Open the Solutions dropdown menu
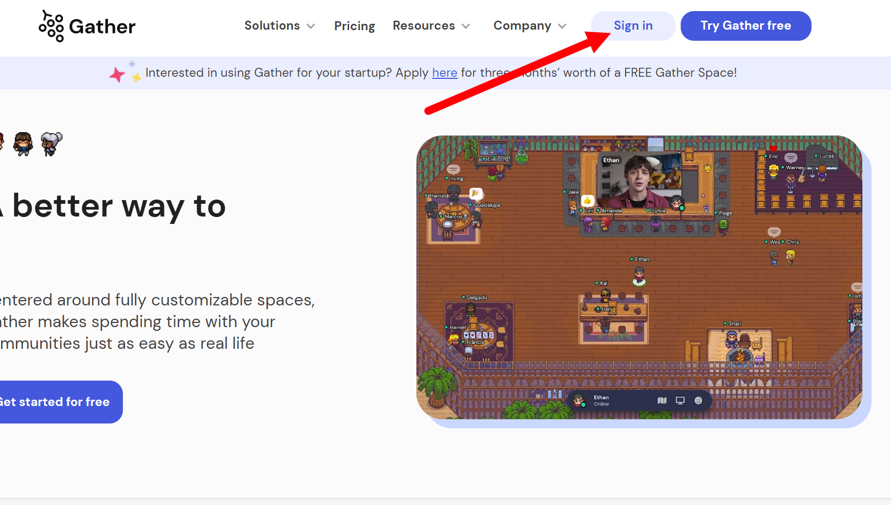This screenshot has width=891, height=505. coord(280,26)
